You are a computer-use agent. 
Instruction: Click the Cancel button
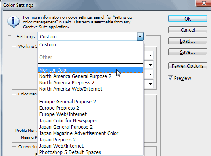point(188,30)
